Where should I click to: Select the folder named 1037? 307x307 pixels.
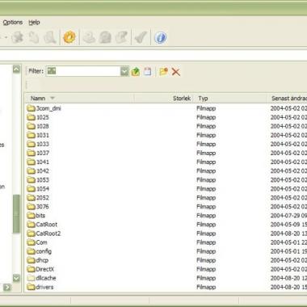(x=43, y=153)
